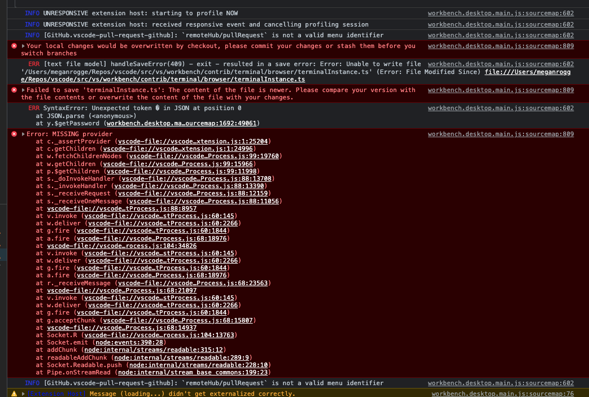This screenshot has height=397, width=589.
Task: Open the p.$getChildren Process.js:99:11998 link
Action: coord(181,171)
